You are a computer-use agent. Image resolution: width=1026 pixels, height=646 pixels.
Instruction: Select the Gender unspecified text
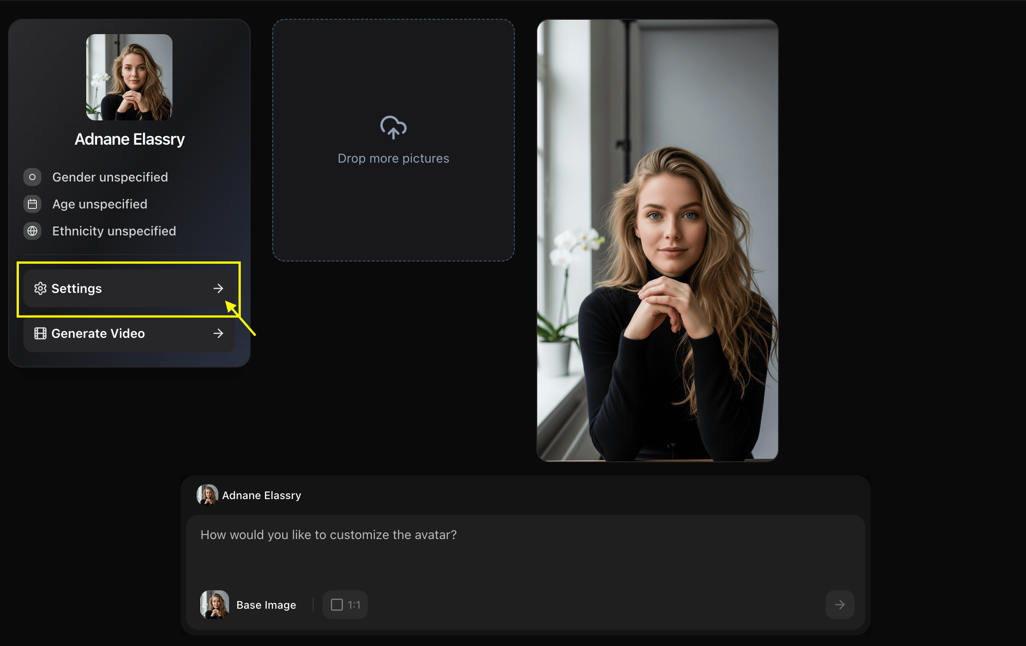[x=110, y=177]
